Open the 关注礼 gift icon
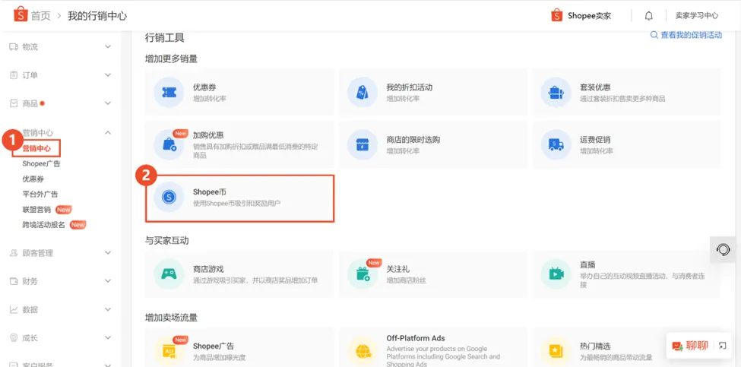The image size is (741, 367). click(x=363, y=274)
